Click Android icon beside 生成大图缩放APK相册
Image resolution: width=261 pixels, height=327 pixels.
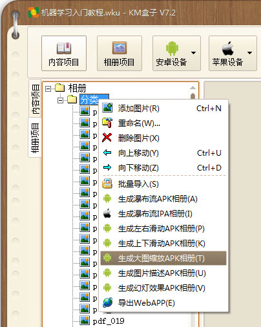[x=107, y=258]
